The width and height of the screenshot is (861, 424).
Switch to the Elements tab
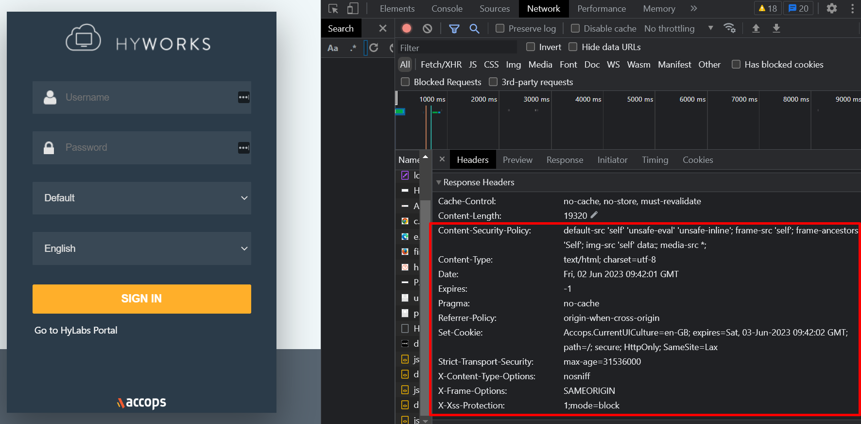point(397,9)
